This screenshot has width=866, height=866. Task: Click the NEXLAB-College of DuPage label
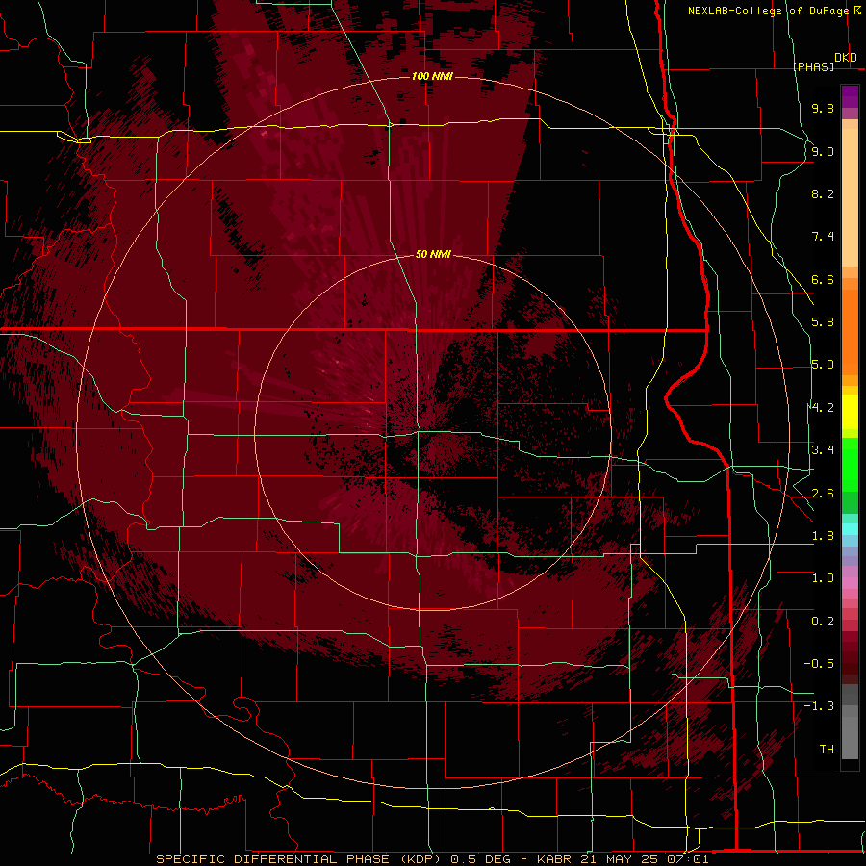click(768, 11)
